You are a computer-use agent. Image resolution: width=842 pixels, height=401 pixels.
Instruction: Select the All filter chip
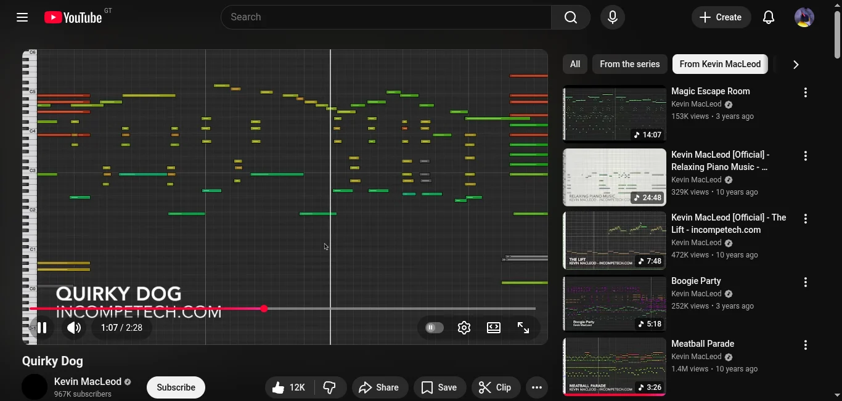coord(575,64)
